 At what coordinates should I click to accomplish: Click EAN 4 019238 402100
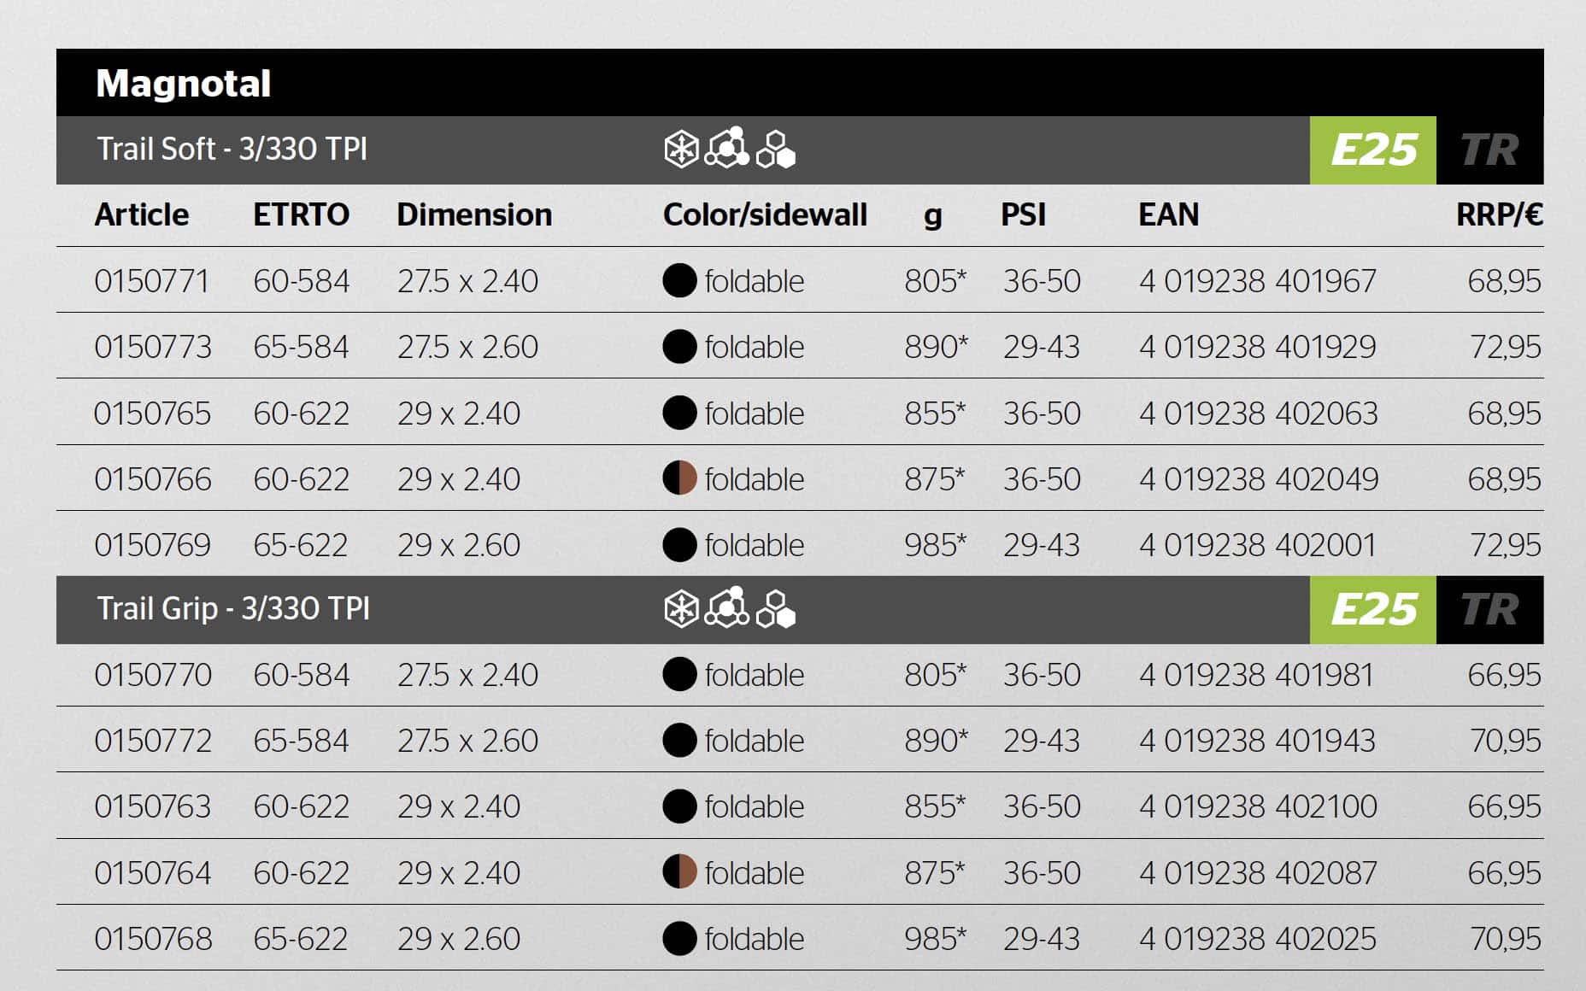tap(1258, 806)
